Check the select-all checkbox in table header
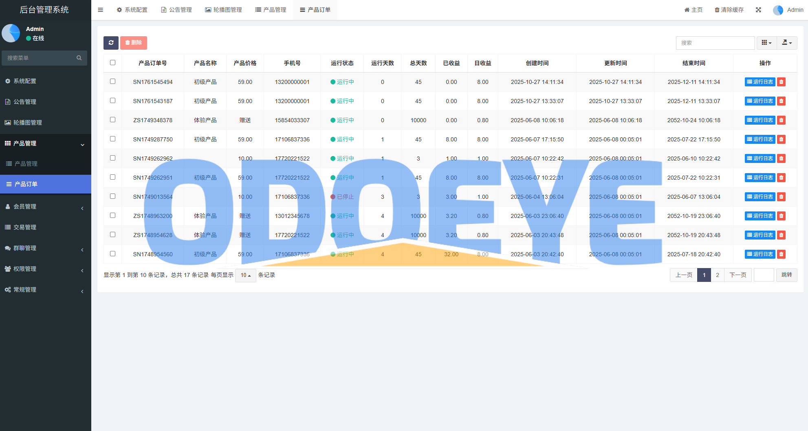 pyautogui.click(x=113, y=63)
